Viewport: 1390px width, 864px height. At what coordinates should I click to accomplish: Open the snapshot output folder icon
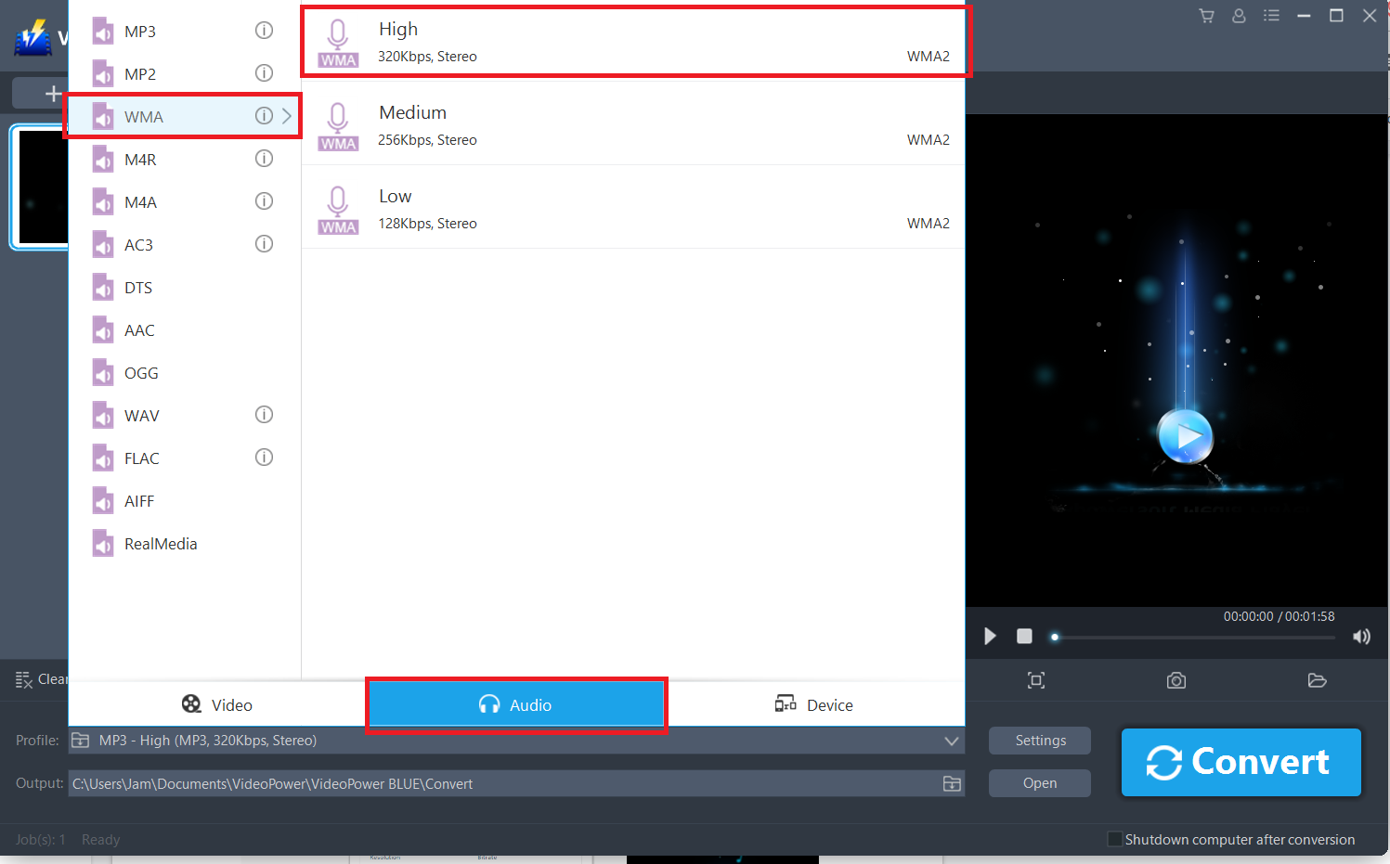pyautogui.click(x=1318, y=680)
